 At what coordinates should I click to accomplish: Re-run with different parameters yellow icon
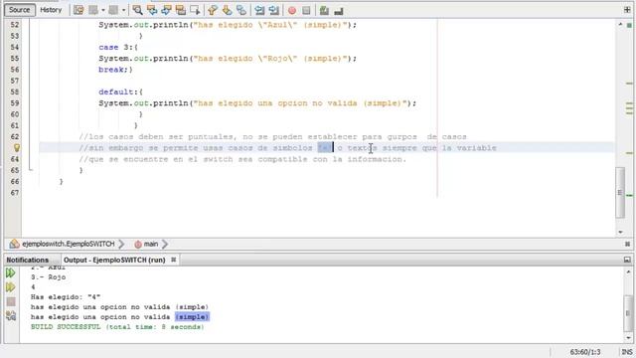pos(11,287)
